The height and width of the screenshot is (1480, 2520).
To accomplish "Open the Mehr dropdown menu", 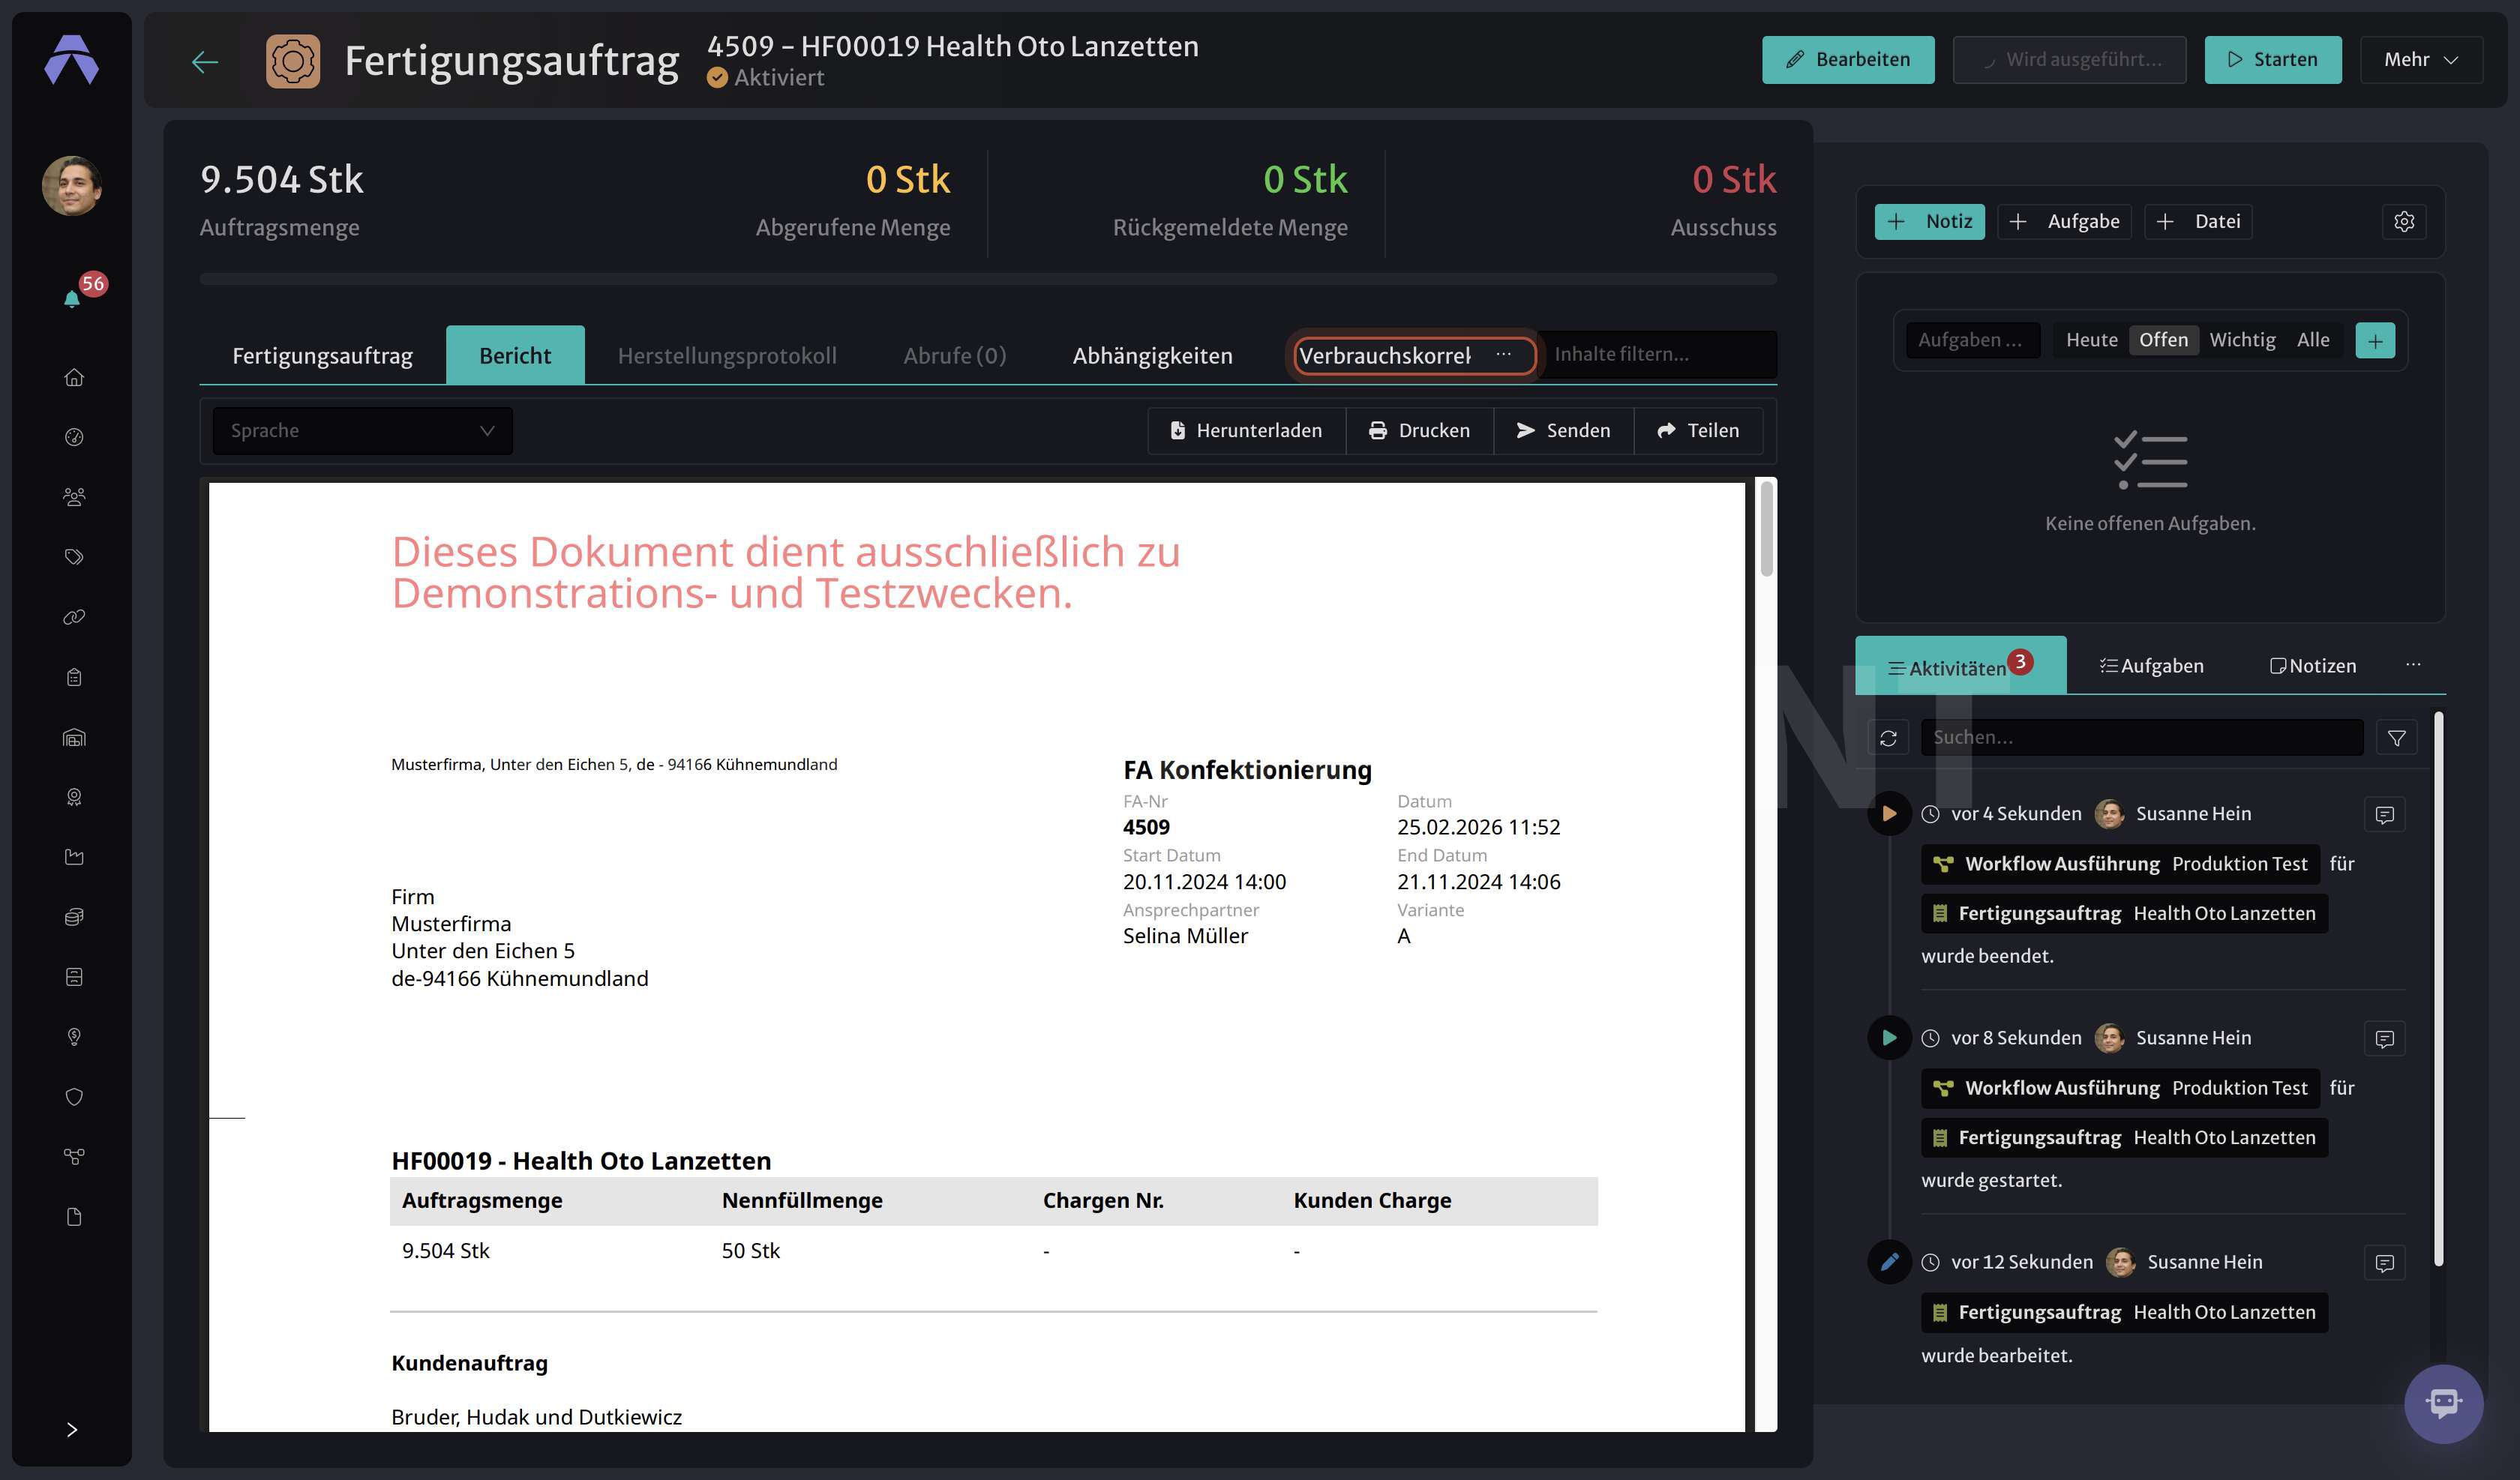I will (x=2421, y=60).
